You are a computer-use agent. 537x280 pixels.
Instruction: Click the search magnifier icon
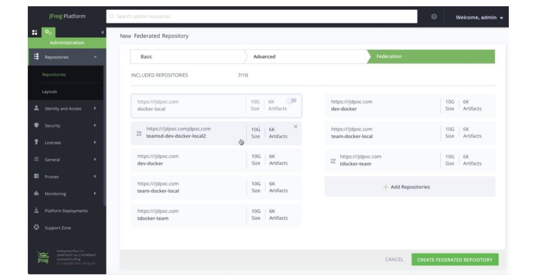pyautogui.click(x=112, y=17)
